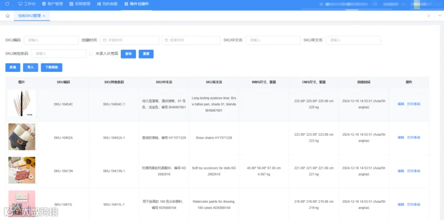Click calendar icon in 结束时间 field
Screen dimensions: 444x220
tap(166, 40)
